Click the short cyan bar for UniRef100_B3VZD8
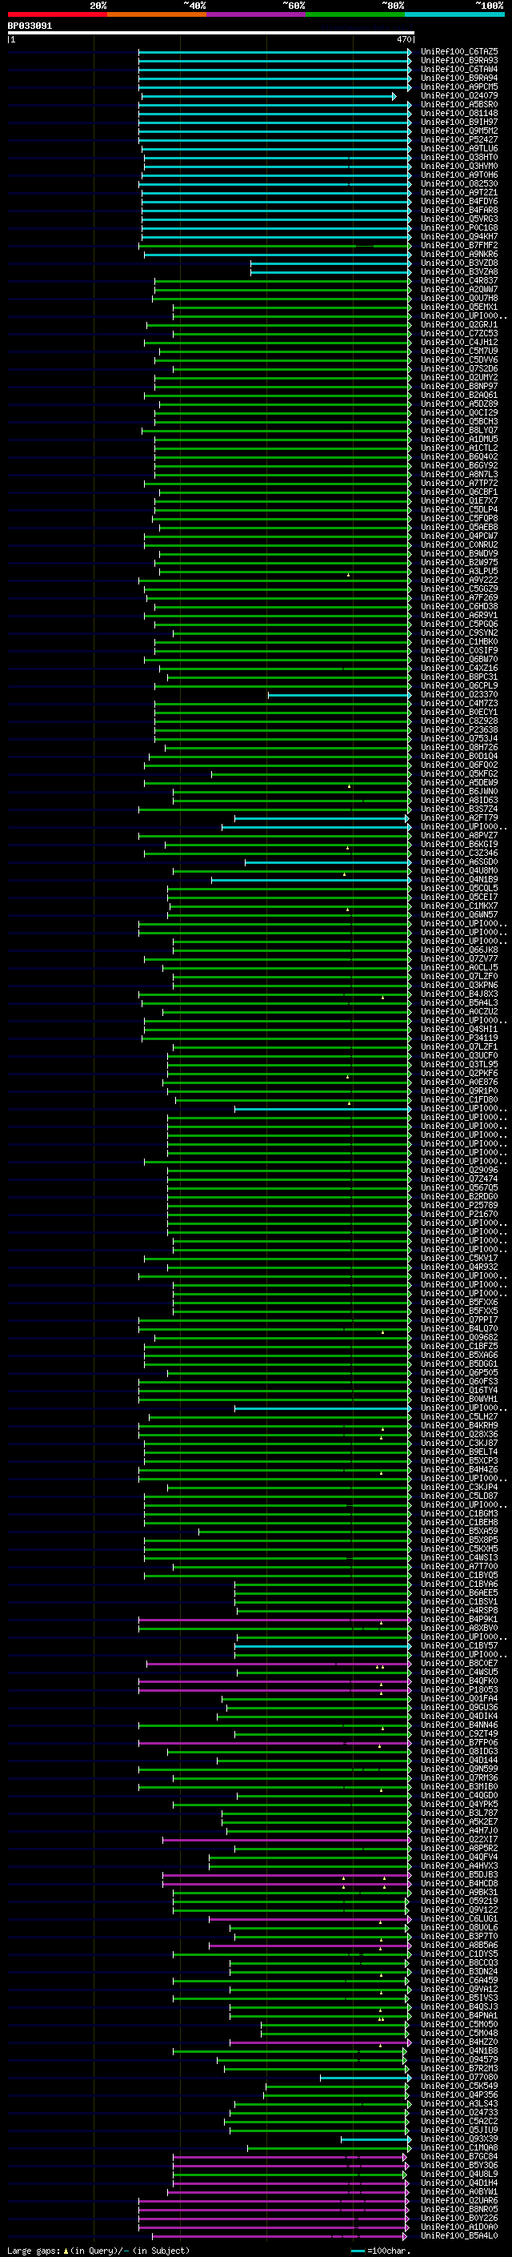This screenshot has height=2257, width=512. coord(331,263)
